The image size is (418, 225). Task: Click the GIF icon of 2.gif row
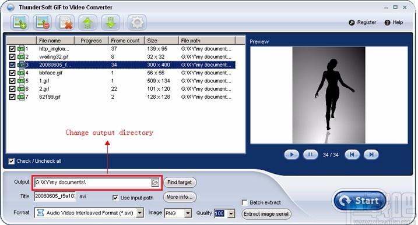pyautogui.click(x=21, y=88)
